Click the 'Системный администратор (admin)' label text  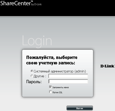click(x=60, y=71)
